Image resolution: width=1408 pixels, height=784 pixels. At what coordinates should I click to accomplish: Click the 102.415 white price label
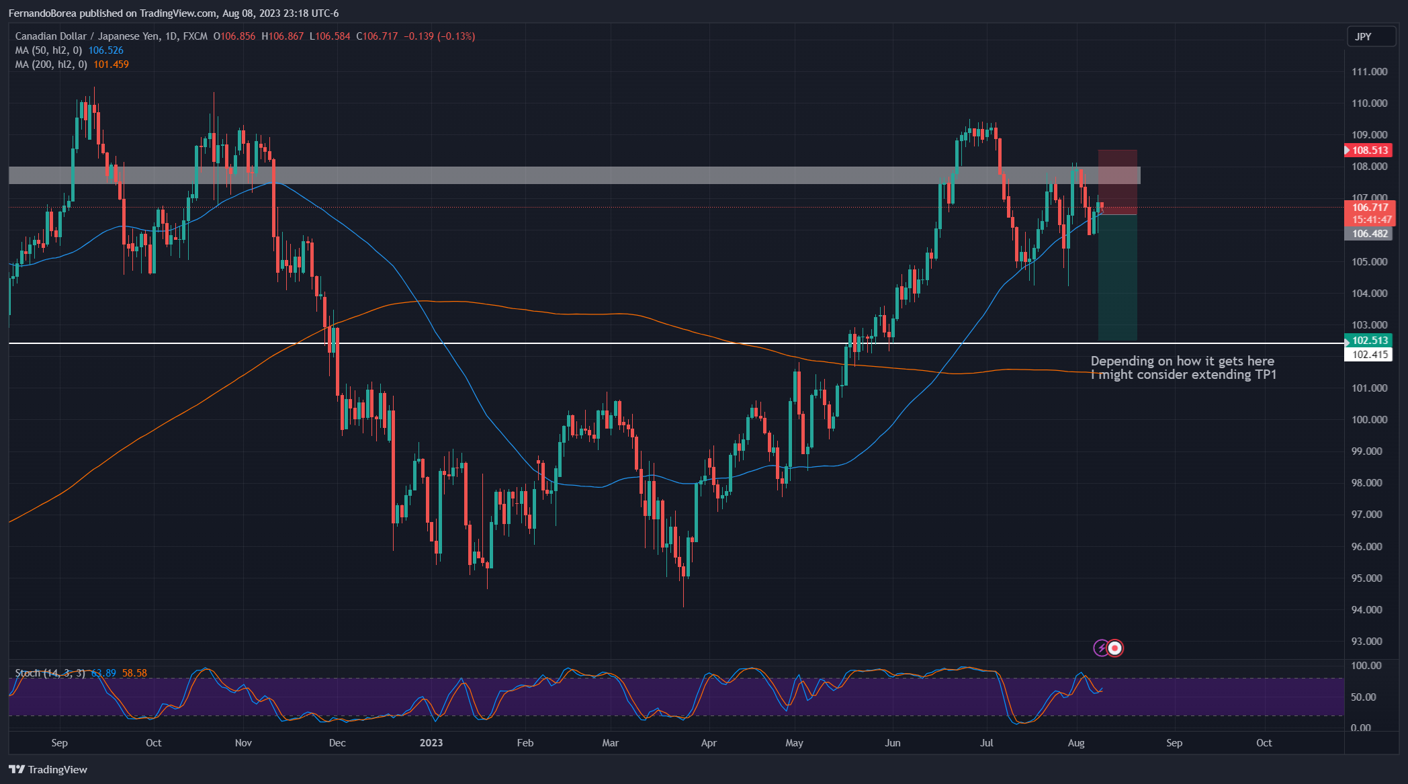click(x=1370, y=355)
